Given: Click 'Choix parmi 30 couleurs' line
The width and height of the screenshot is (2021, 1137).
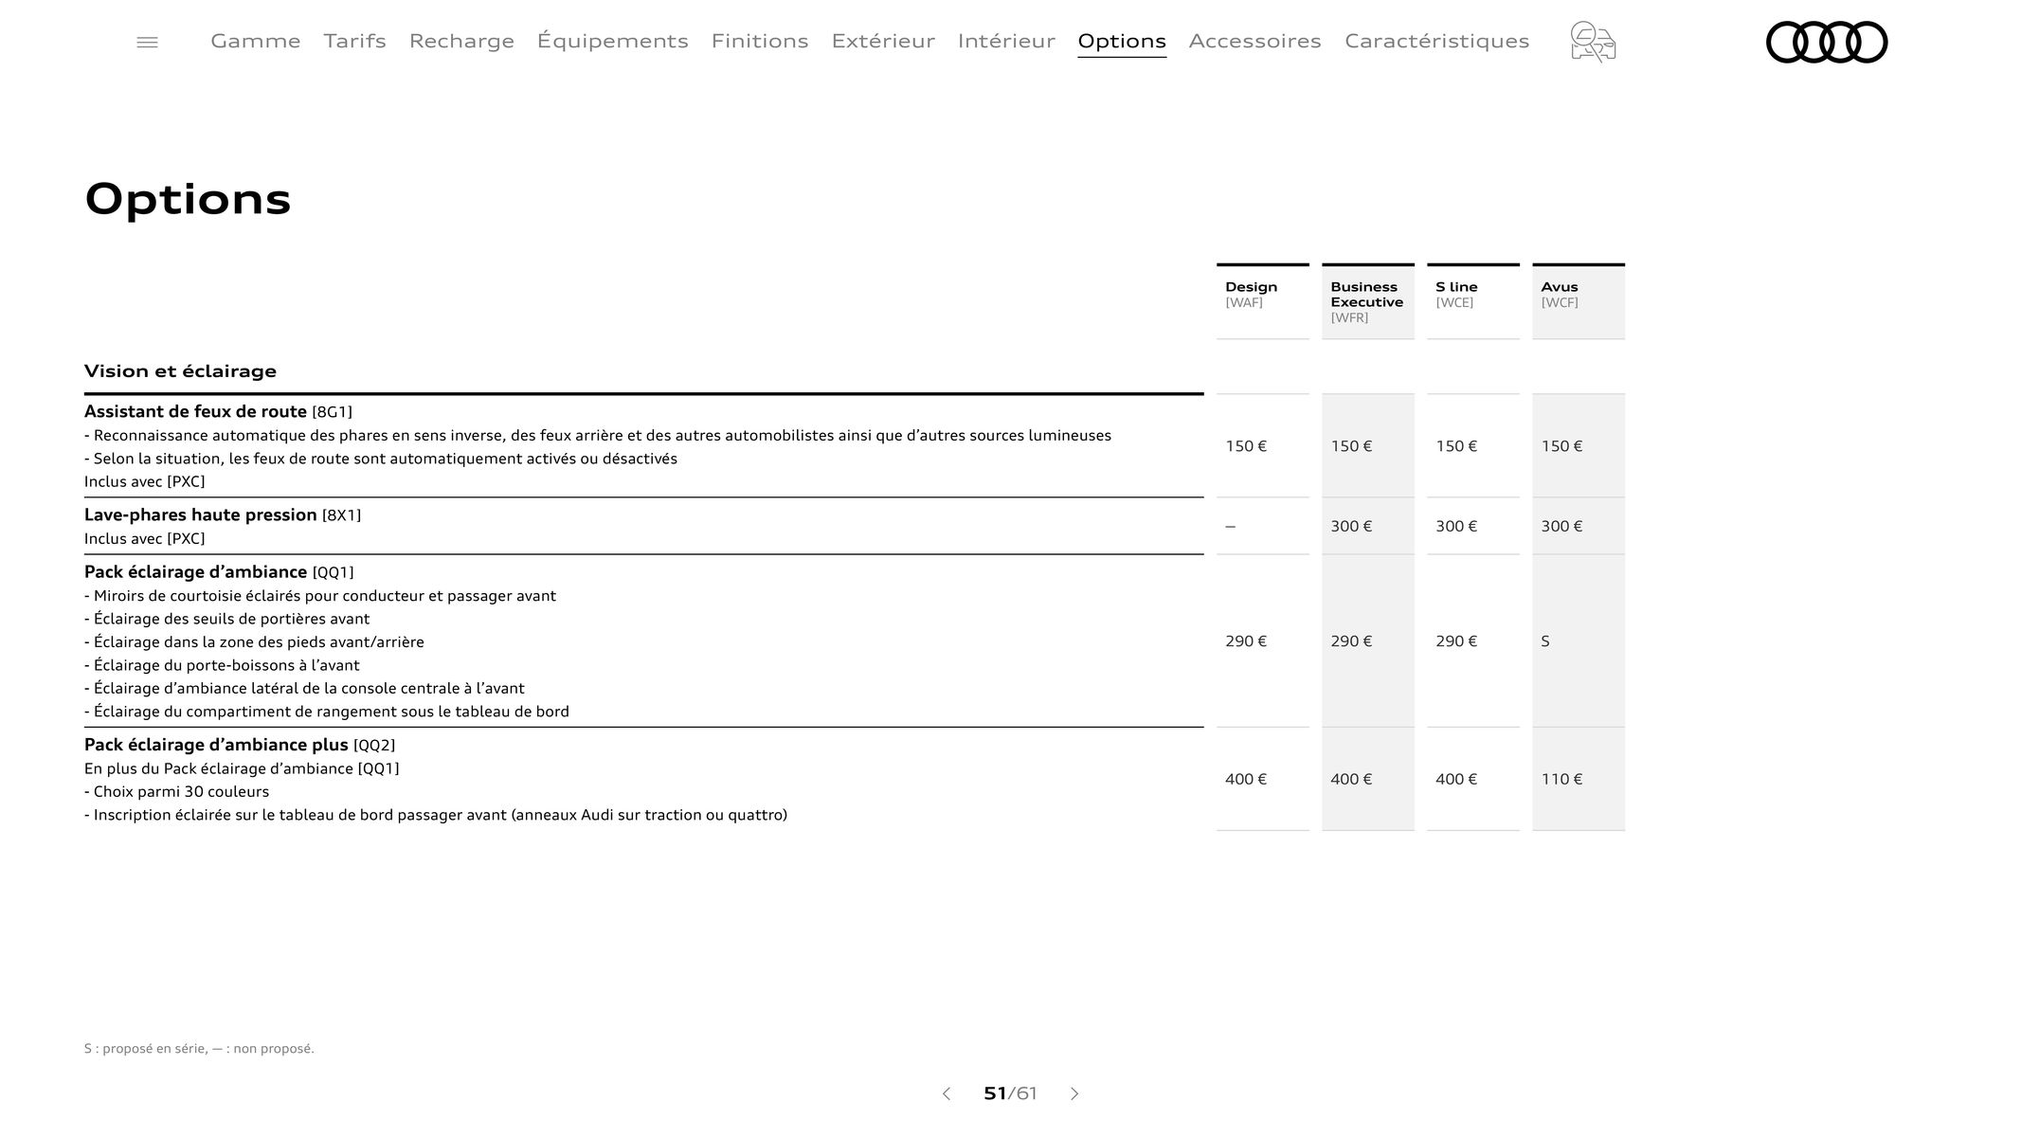Looking at the screenshot, I should 176,791.
